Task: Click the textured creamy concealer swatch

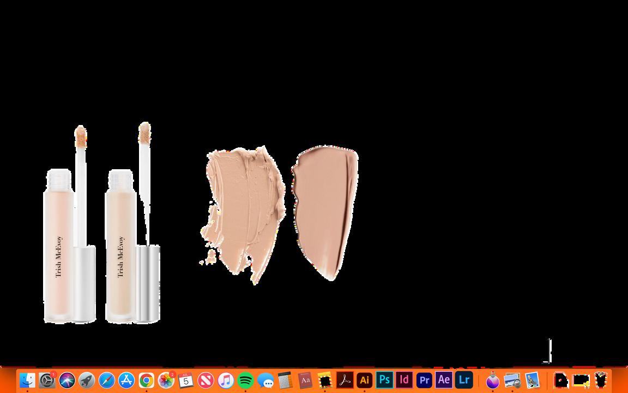Action: (x=243, y=215)
